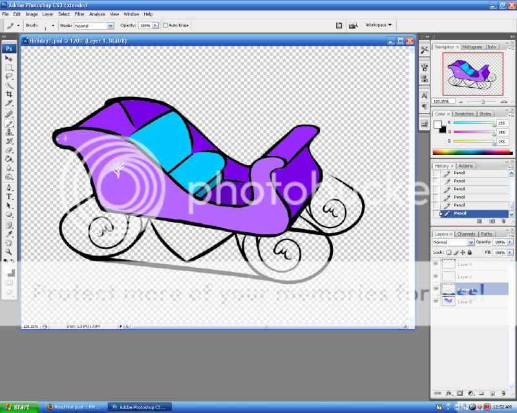This screenshot has width=517, height=413.
Task: Switch to Firefox window in taskbar
Action: click(x=74, y=407)
